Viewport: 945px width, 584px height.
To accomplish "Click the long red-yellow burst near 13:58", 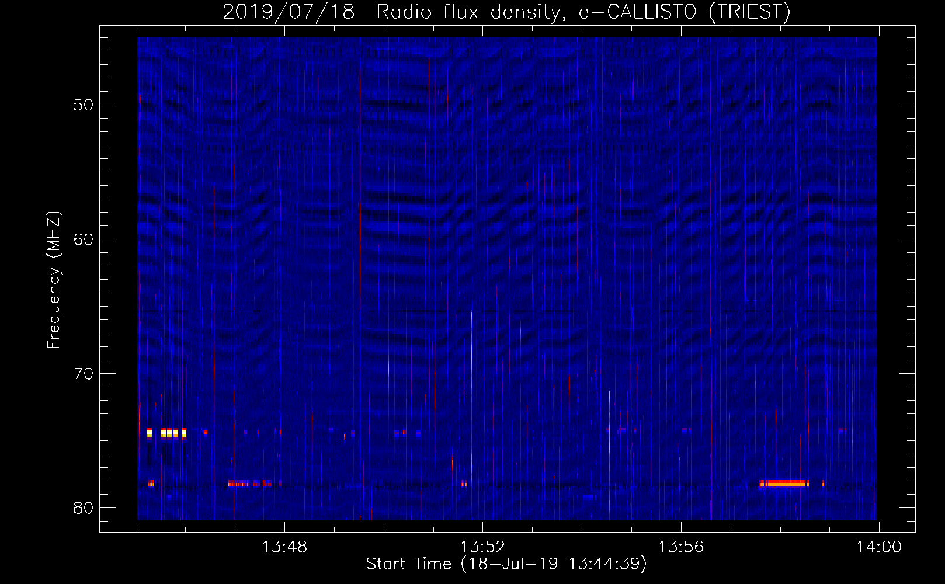I will pos(784,483).
